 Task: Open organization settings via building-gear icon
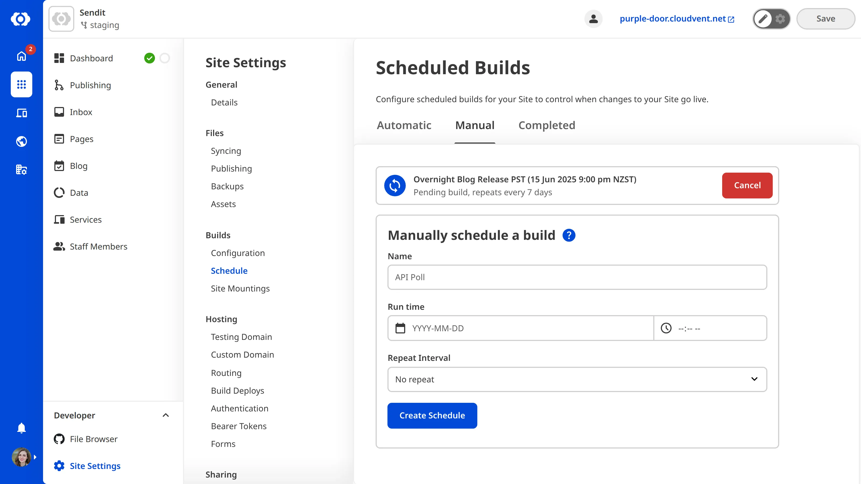(21, 169)
